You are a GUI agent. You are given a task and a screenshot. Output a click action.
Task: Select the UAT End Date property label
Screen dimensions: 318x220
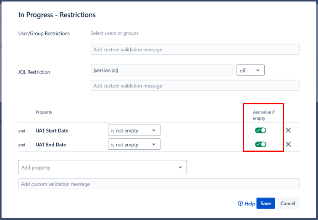coord(51,145)
